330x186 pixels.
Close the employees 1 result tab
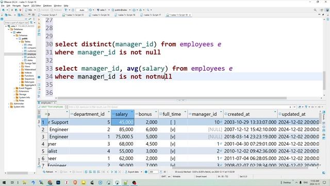[x=55, y=103]
